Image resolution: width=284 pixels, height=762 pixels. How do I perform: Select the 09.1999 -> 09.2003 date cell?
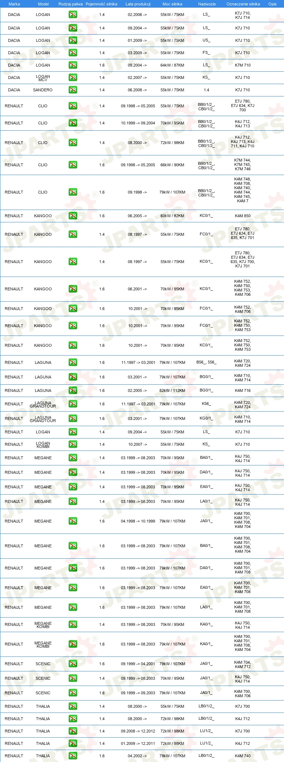click(x=138, y=693)
